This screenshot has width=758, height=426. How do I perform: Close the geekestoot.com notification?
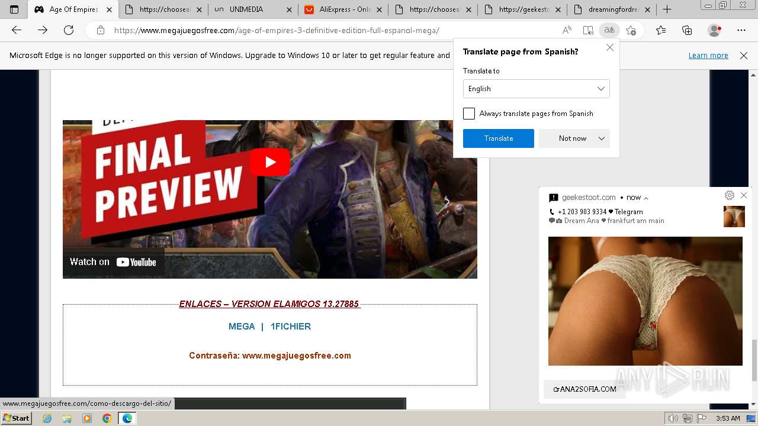click(744, 195)
